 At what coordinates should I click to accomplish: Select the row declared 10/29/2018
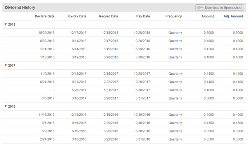coord(124,33)
